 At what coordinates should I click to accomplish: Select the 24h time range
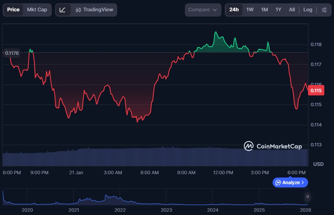(x=234, y=10)
